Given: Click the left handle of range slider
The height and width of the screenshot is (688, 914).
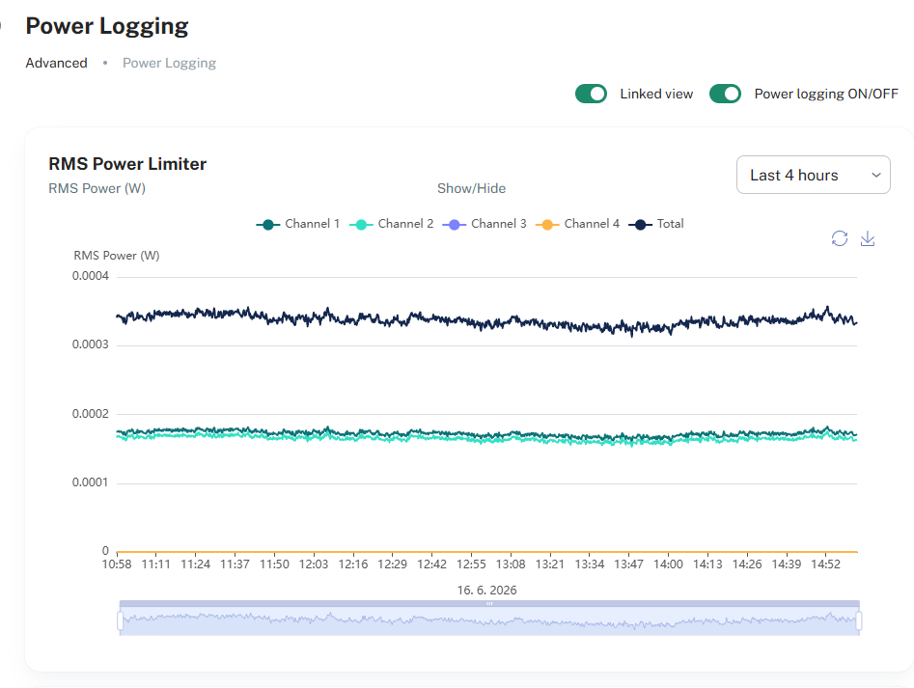Looking at the screenshot, I should pos(120,621).
